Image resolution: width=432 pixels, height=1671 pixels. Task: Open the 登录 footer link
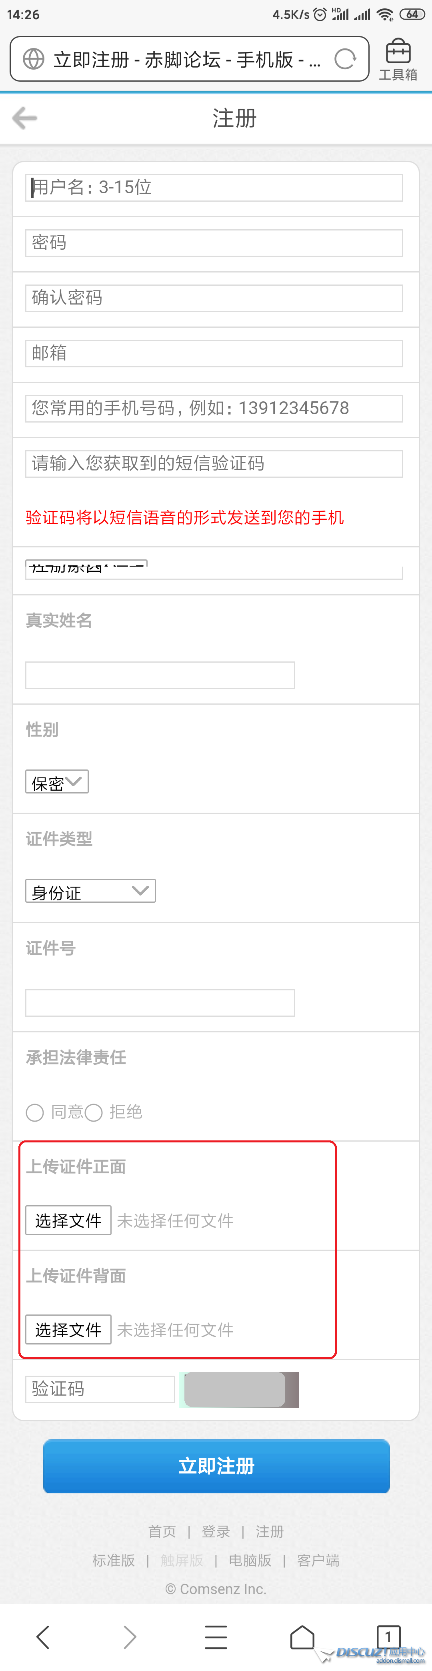(x=216, y=1531)
